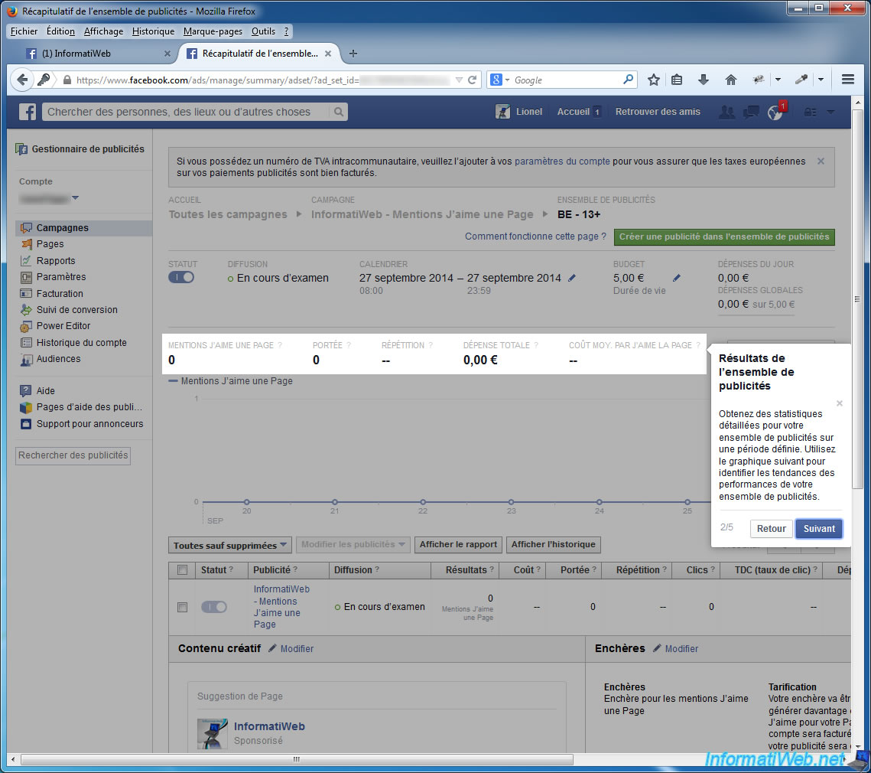Click the Afficher l'historique button

pyautogui.click(x=553, y=544)
